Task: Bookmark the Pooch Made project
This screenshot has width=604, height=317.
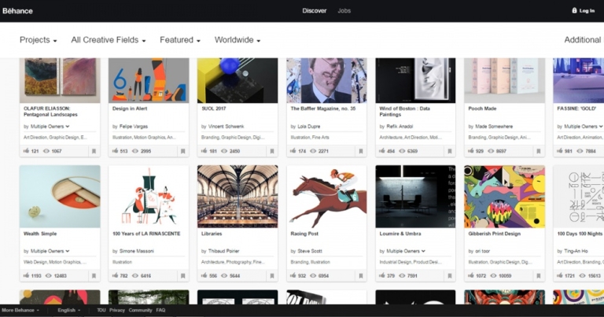Action: click(x=539, y=151)
